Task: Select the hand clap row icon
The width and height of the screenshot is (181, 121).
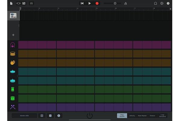Action: coord(13,63)
